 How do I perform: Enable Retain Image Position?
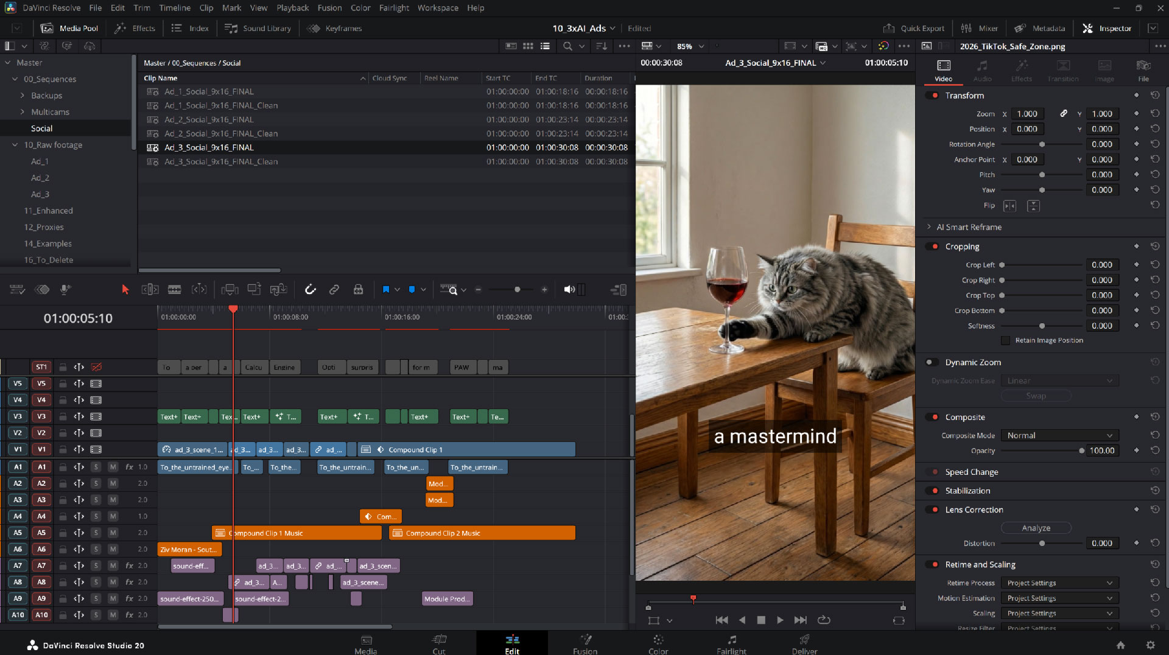pos(1006,340)
